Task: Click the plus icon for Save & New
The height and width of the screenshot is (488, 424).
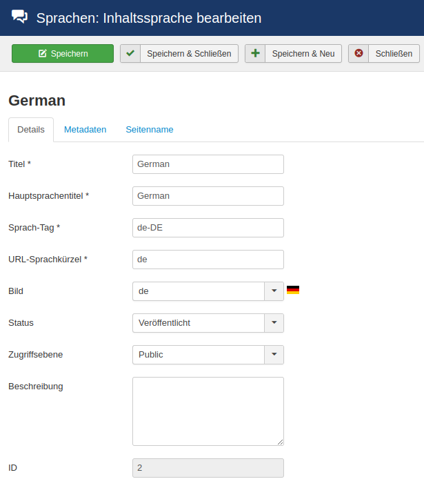Action: coord(255,54)
